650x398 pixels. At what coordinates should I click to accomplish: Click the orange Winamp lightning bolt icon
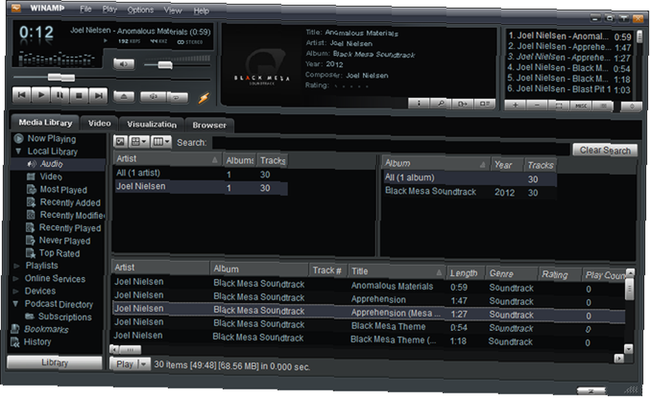click(203, 98)
